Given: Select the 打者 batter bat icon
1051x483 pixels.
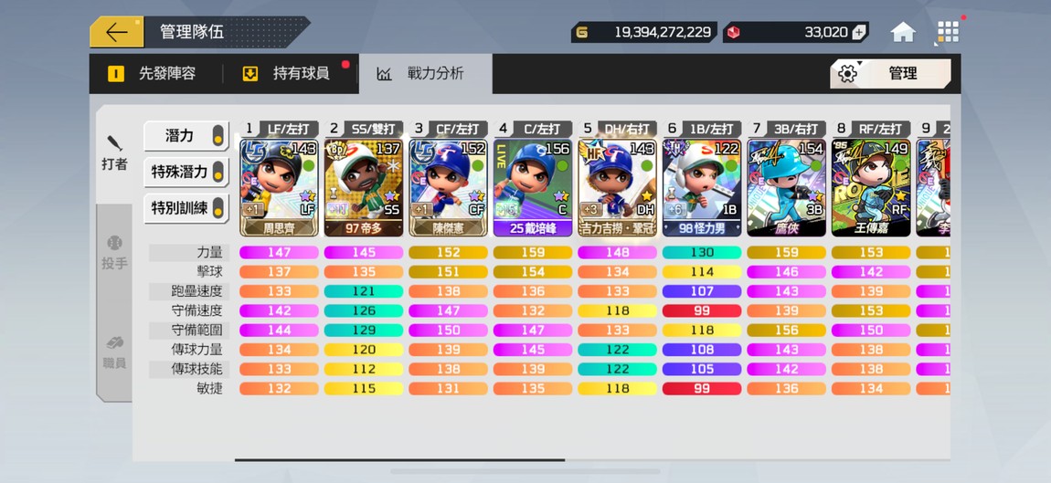Looking at the screenshot, I should (114, 153).
